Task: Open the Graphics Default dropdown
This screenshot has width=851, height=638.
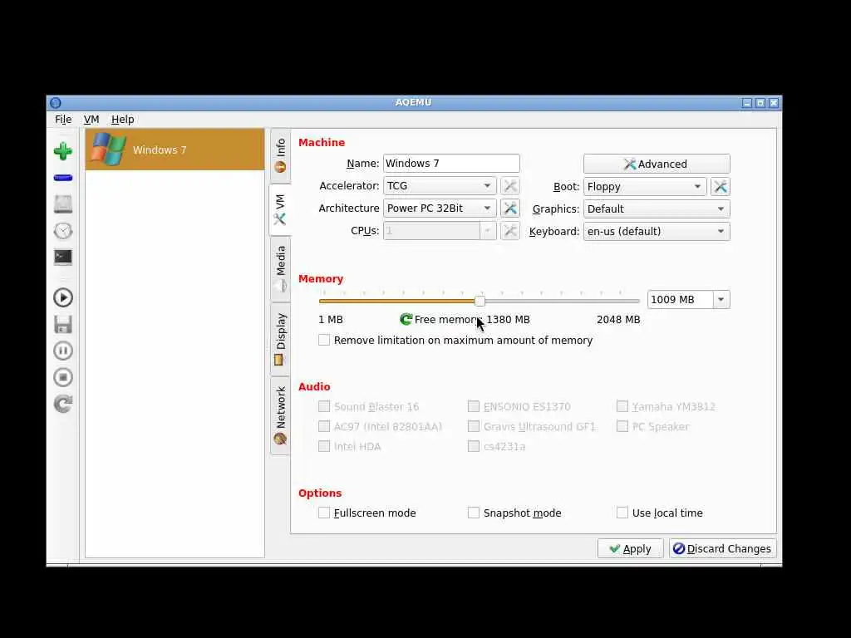Action: point(657,209)
